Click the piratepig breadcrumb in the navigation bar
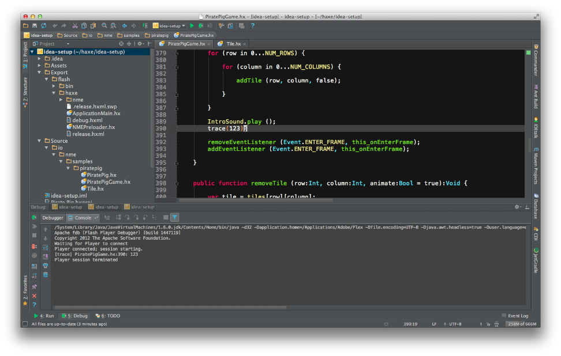561x356 pixels. coord(157,35)
